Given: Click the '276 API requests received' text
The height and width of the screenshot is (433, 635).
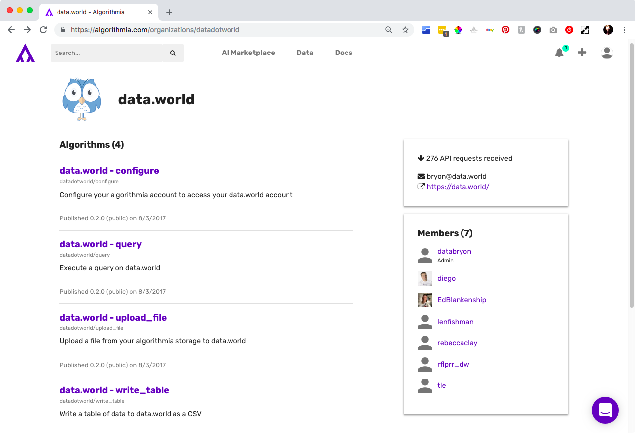Looking at the screenshot, I should pos(469,158).
